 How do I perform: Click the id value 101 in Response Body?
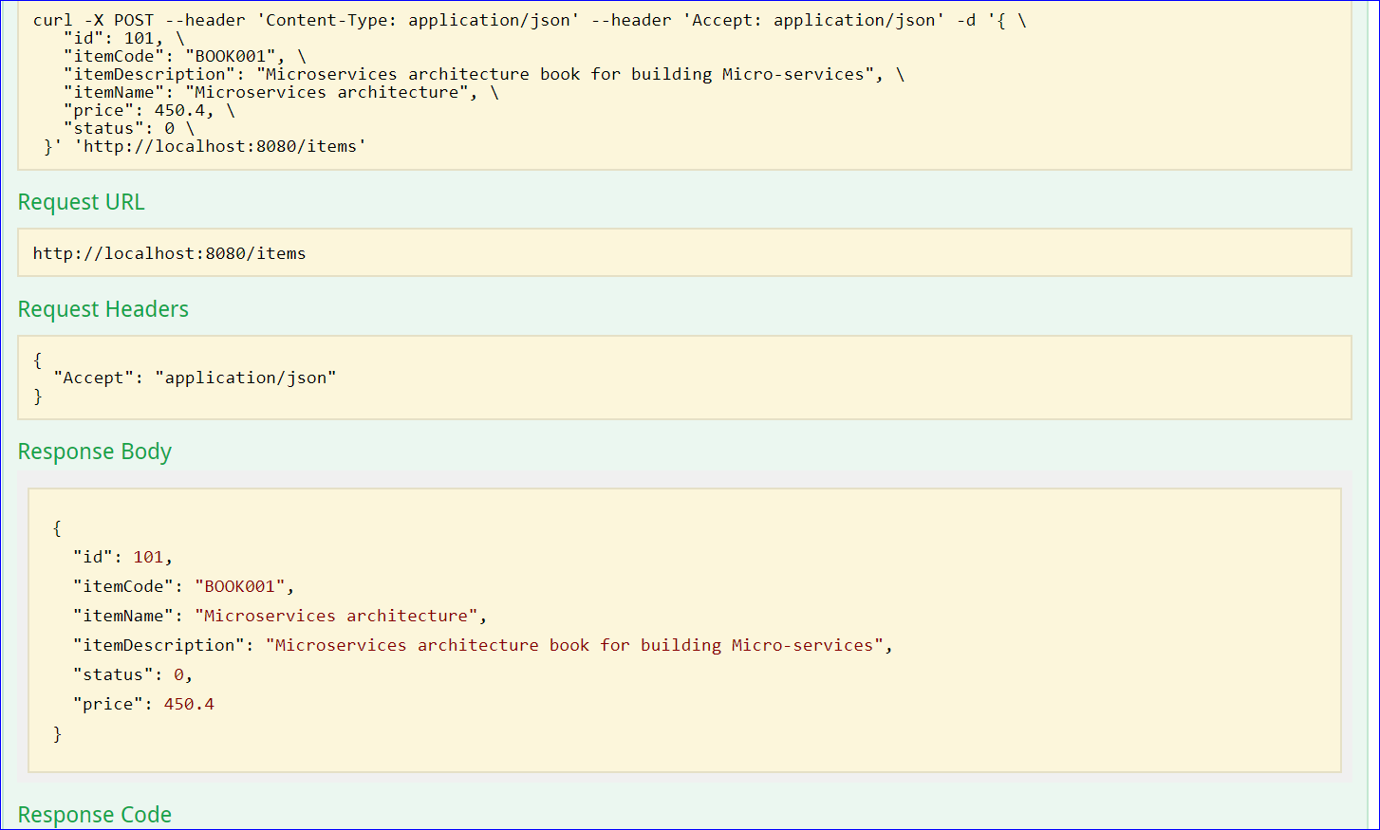[x=148, y=557]
